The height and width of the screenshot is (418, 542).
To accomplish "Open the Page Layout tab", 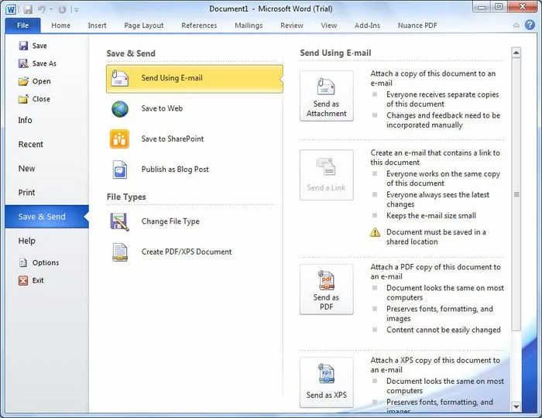I will 144,26.
